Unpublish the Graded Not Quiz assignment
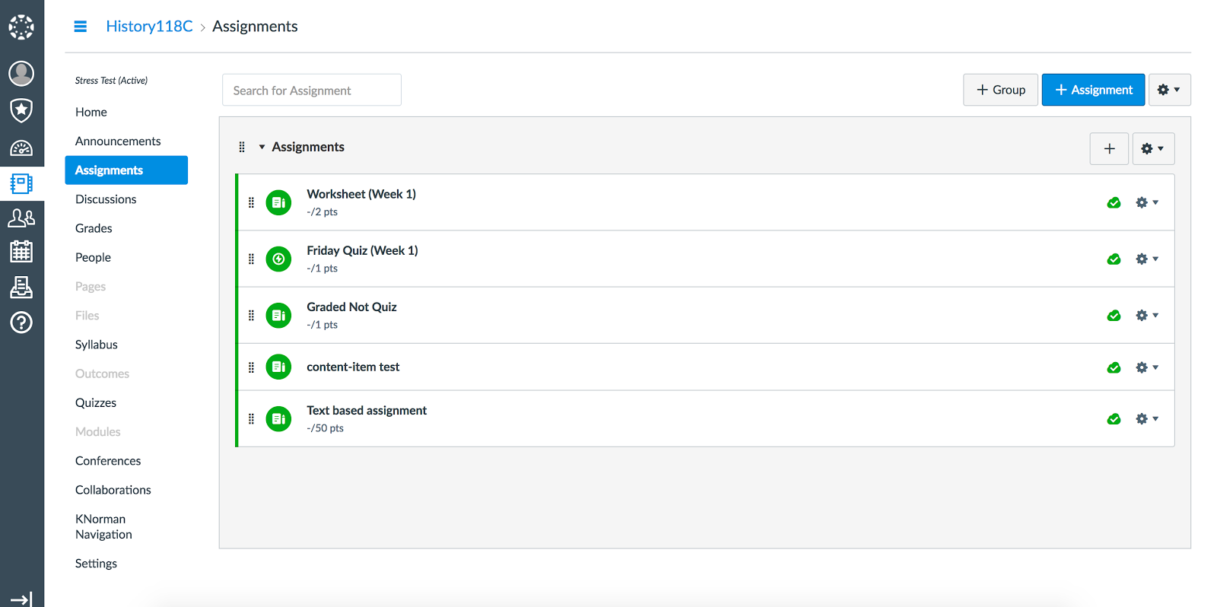Viewport: 1217px width, 607px height. (x=1114, y=316)
